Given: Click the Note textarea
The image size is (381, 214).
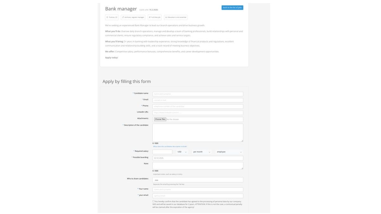Looking at the screenshot, I should point(198,166).
